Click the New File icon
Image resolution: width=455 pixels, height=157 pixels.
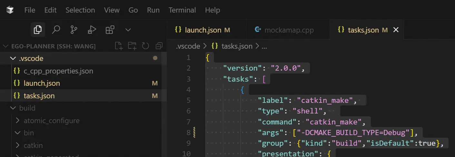[119, 46]
